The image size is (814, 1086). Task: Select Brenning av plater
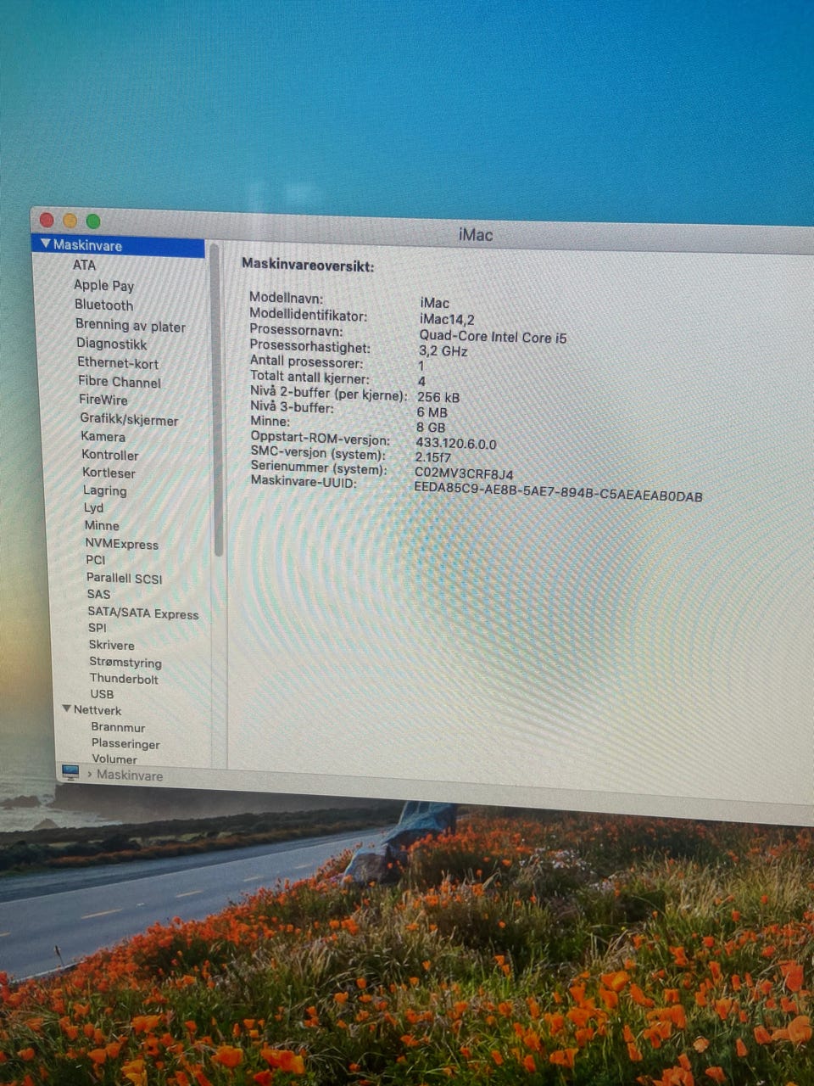(x=130, y=325)
